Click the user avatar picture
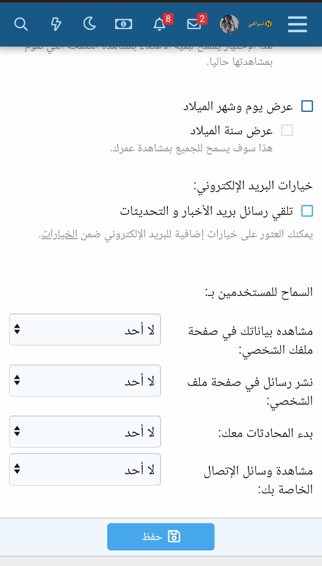This screenshot has height=566, width=322. click(229, 24)
